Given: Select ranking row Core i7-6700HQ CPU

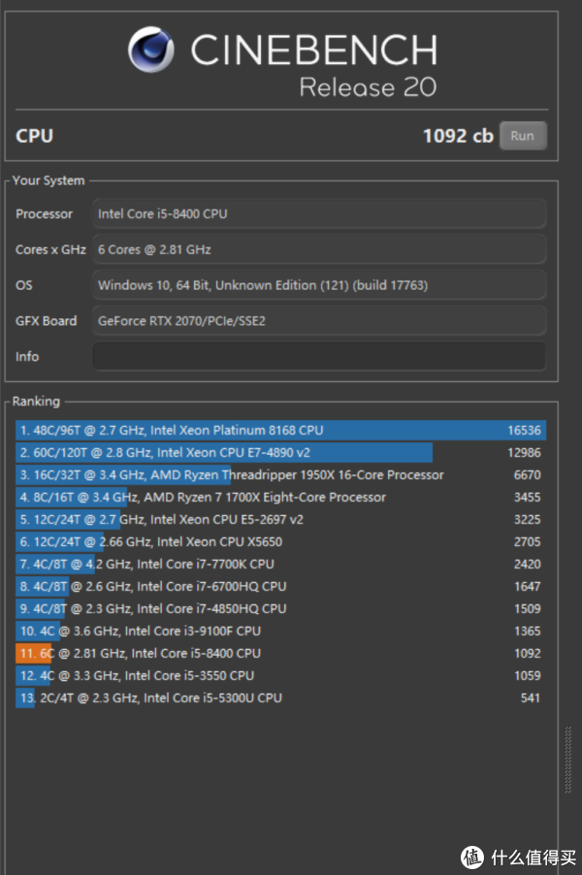Looking at the screenshot, I should click(x=280, y=587).
